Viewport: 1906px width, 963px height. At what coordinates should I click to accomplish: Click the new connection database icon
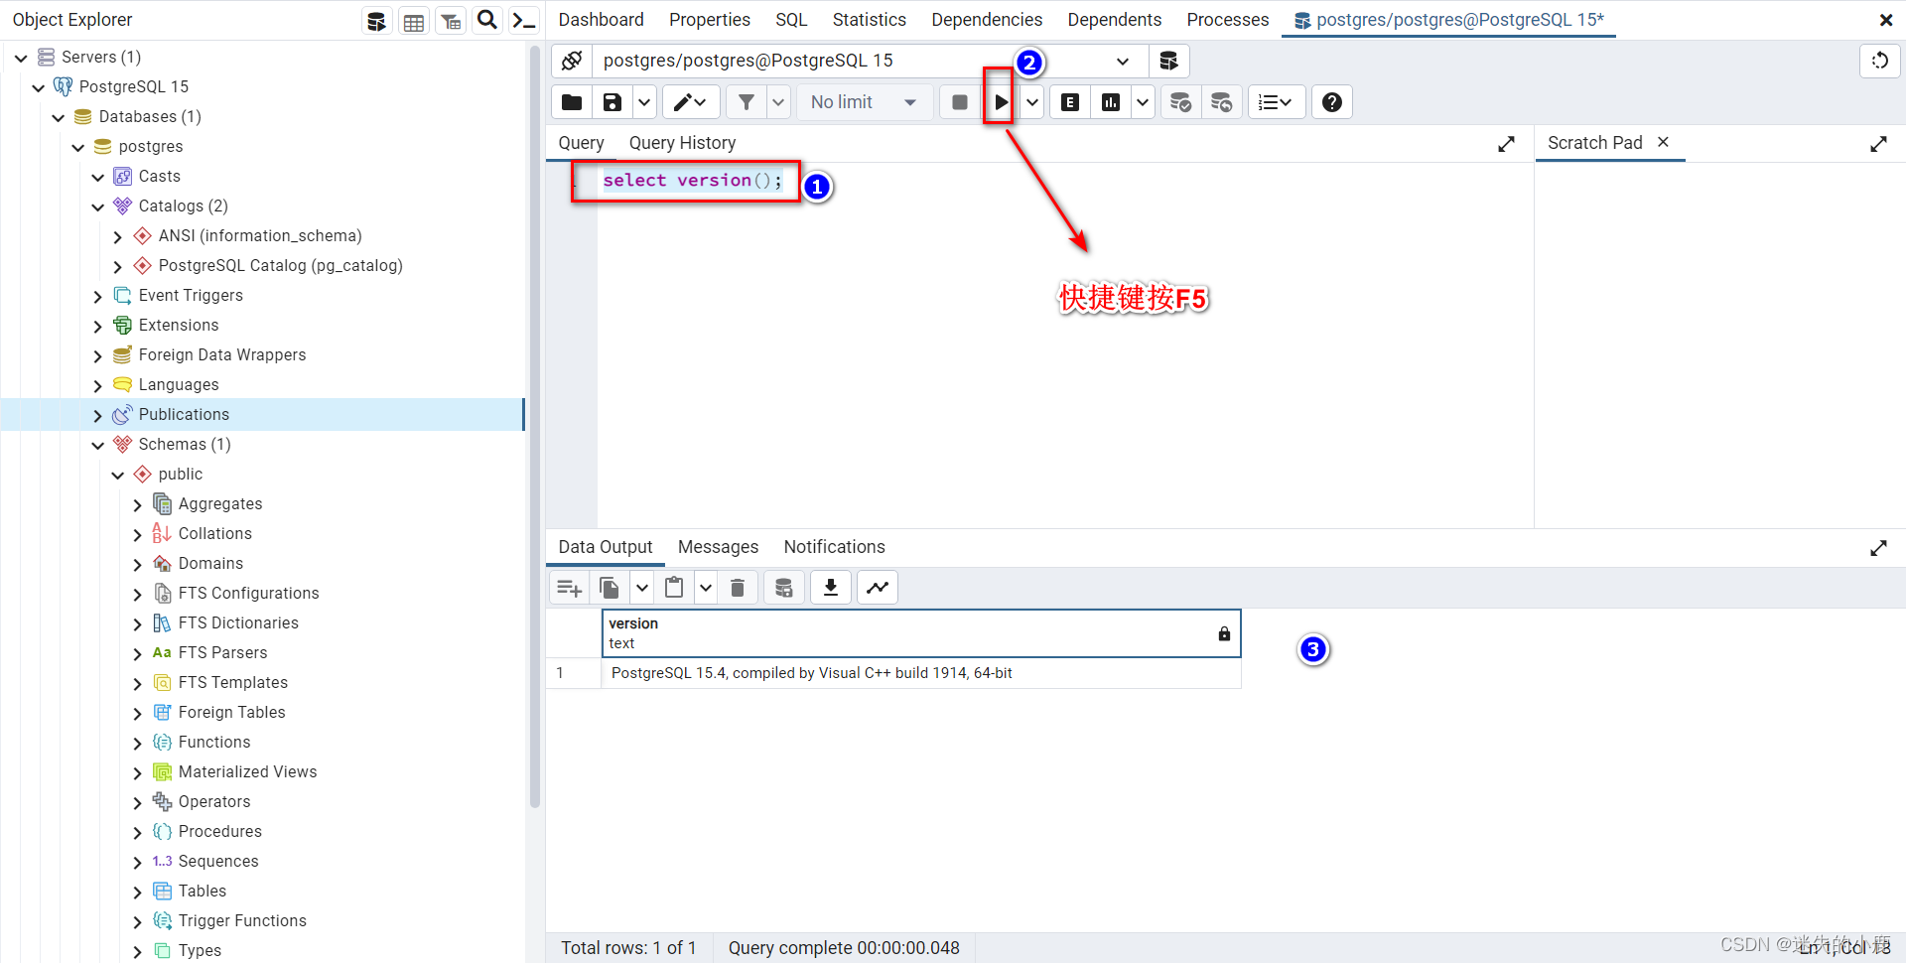click(1168, 61)
